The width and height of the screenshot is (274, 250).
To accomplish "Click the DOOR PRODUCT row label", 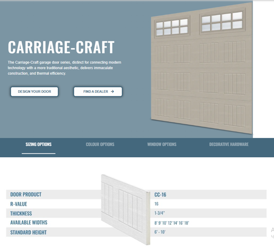I will point(26,194).
